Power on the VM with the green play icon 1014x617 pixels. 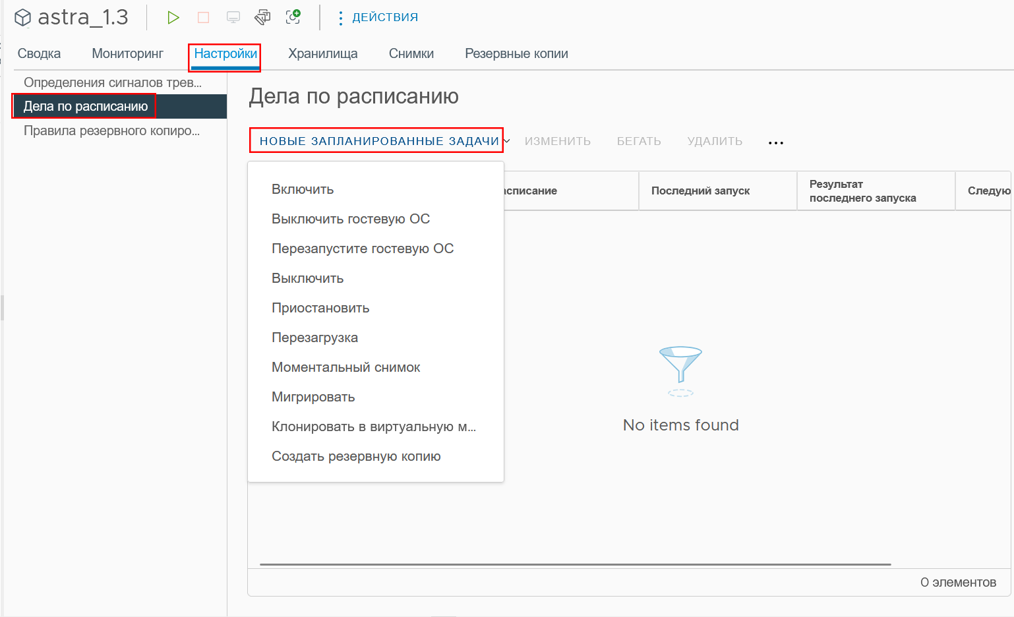[173, 18]
